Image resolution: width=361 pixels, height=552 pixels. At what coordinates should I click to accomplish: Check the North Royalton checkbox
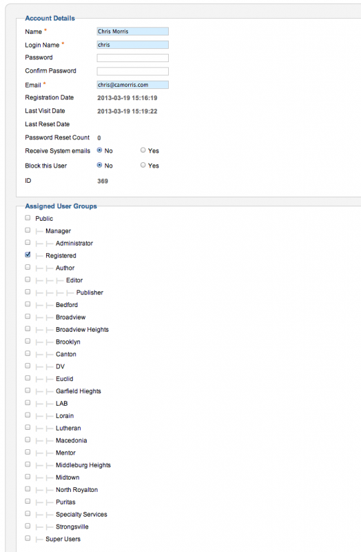(28, 489)
